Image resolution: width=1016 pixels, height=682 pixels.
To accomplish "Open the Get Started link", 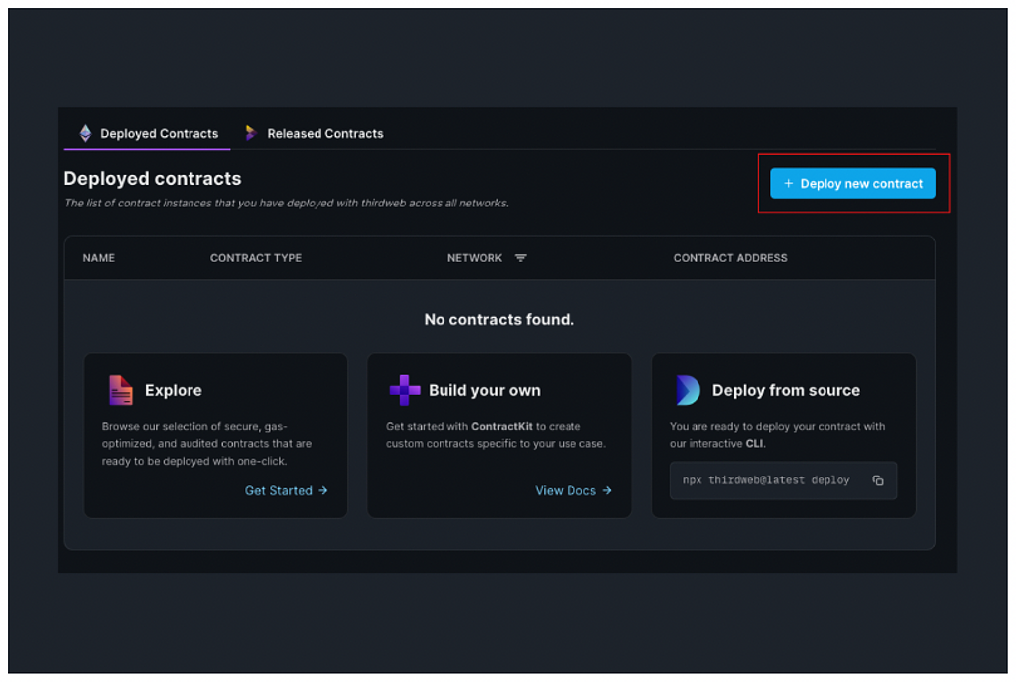I will point(279,491).
